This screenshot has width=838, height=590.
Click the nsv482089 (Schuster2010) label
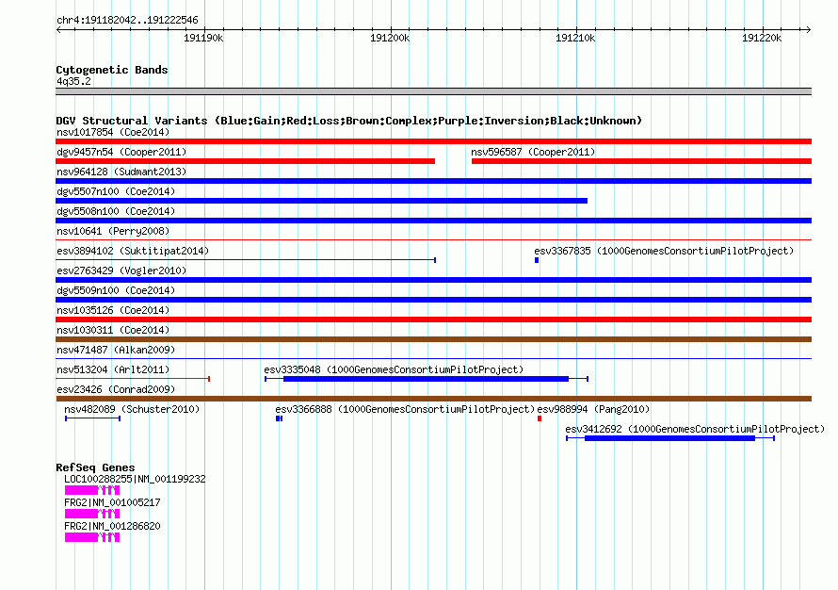point(132,409)
